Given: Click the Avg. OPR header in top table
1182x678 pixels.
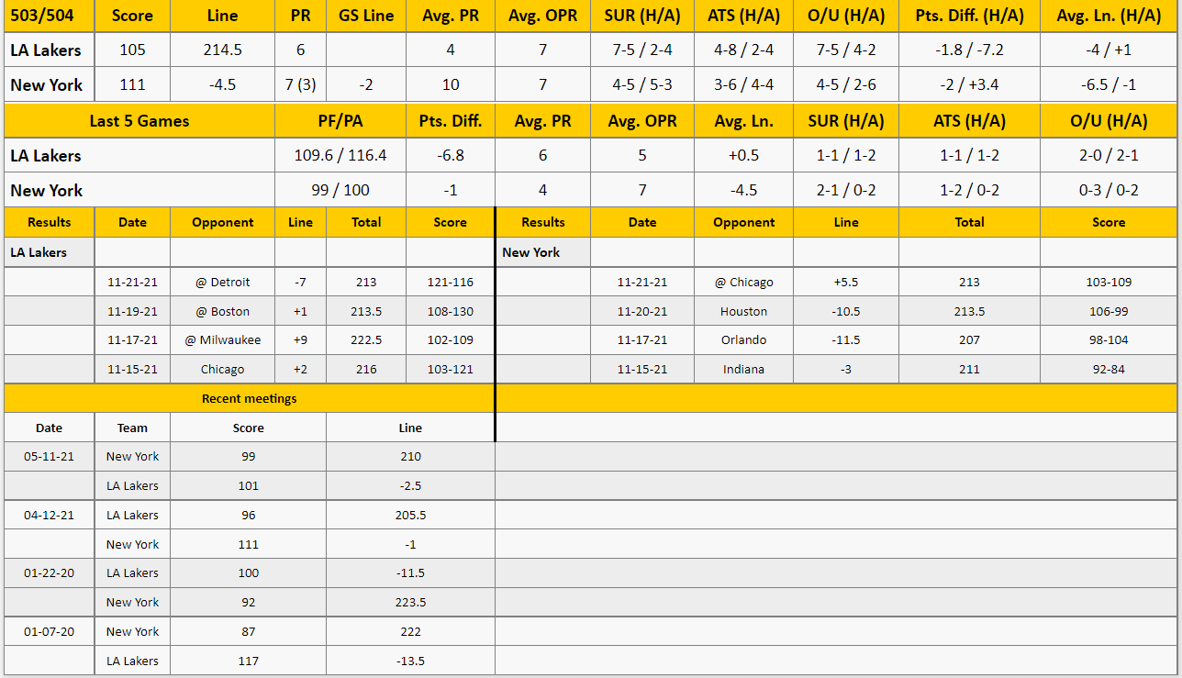Looking at the screenshot, I should click(x=542, y=16).
